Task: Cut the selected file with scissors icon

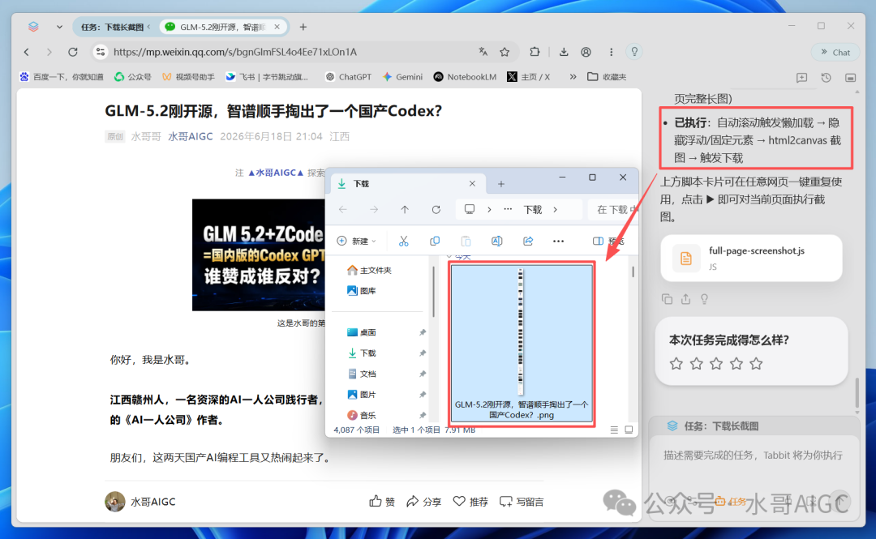Action: (x=403, y=242)
